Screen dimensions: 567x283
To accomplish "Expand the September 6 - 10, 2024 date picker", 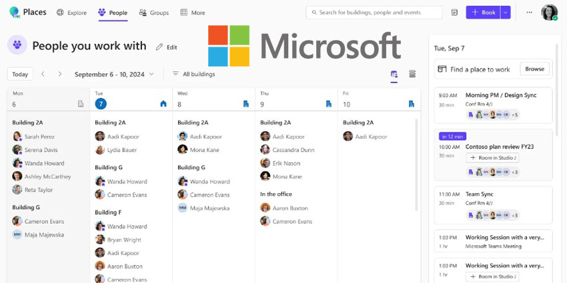I will 114,74.
